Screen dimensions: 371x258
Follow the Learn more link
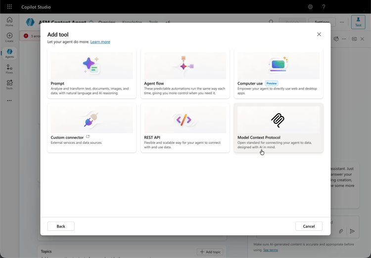(100, 42)
